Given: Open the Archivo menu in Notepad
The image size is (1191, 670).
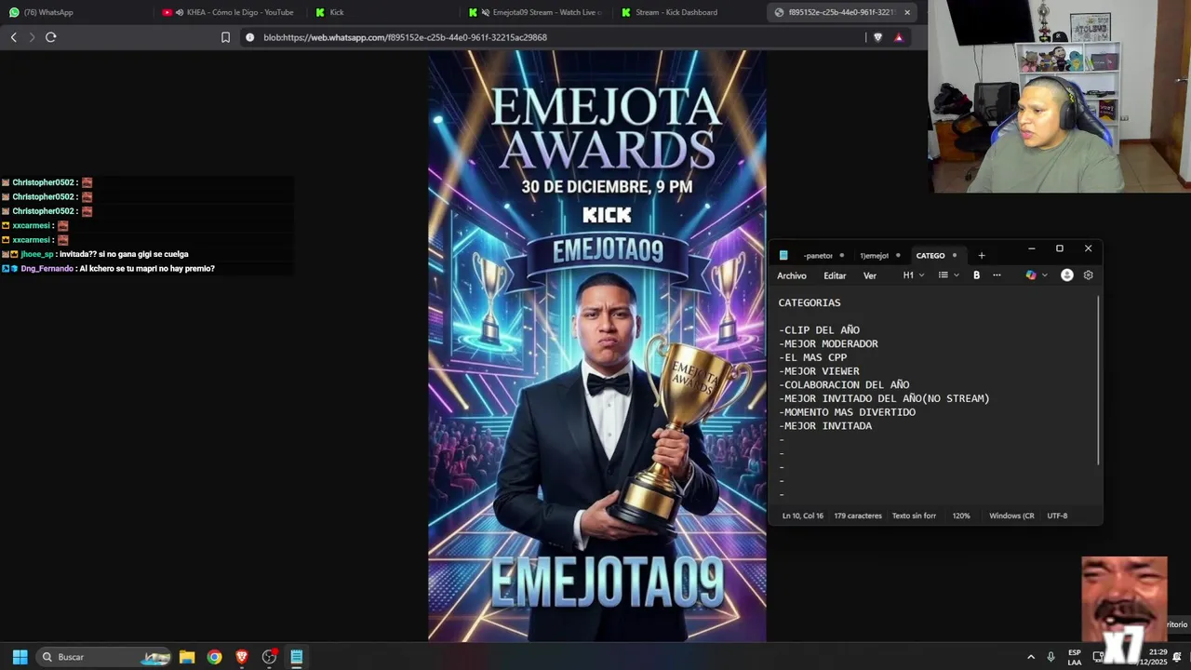Looking at the screenshot, I should (x=792, y=275).
